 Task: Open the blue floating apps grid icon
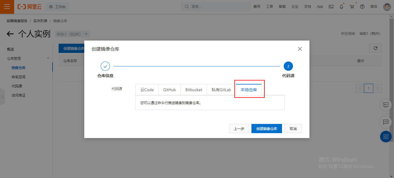[386, 137]
